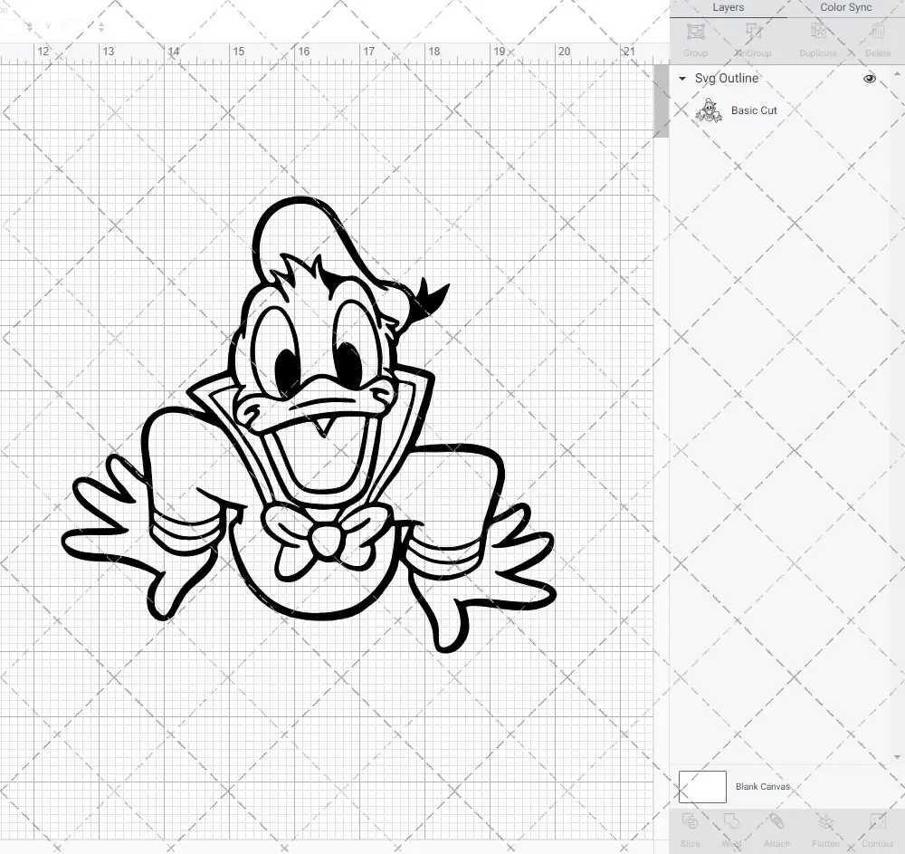Toggle visibility of the Svg Outline group
Viewport: 905px width, 854px height.
(869, 79)
